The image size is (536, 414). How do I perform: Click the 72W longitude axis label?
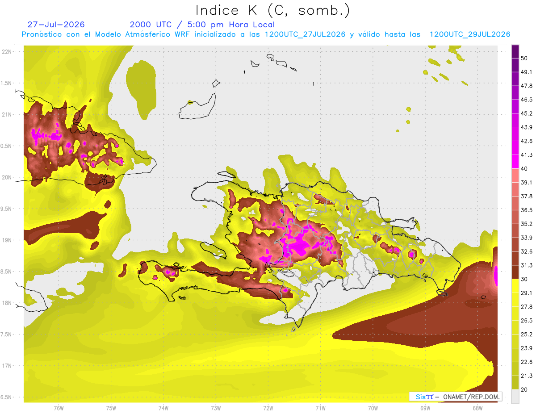(268, 408)
